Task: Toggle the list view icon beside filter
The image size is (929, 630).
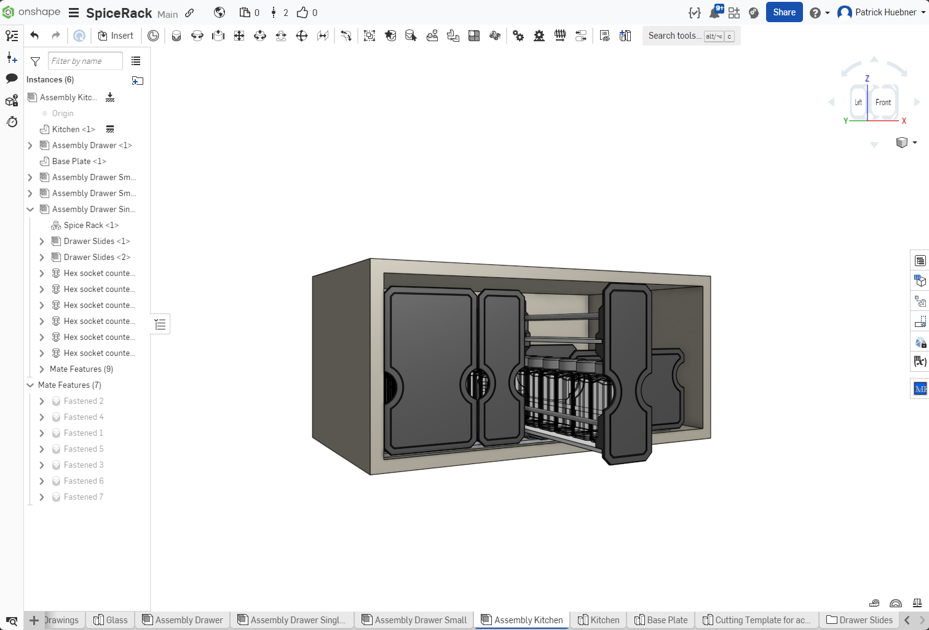Action: [x=136, y=61]
